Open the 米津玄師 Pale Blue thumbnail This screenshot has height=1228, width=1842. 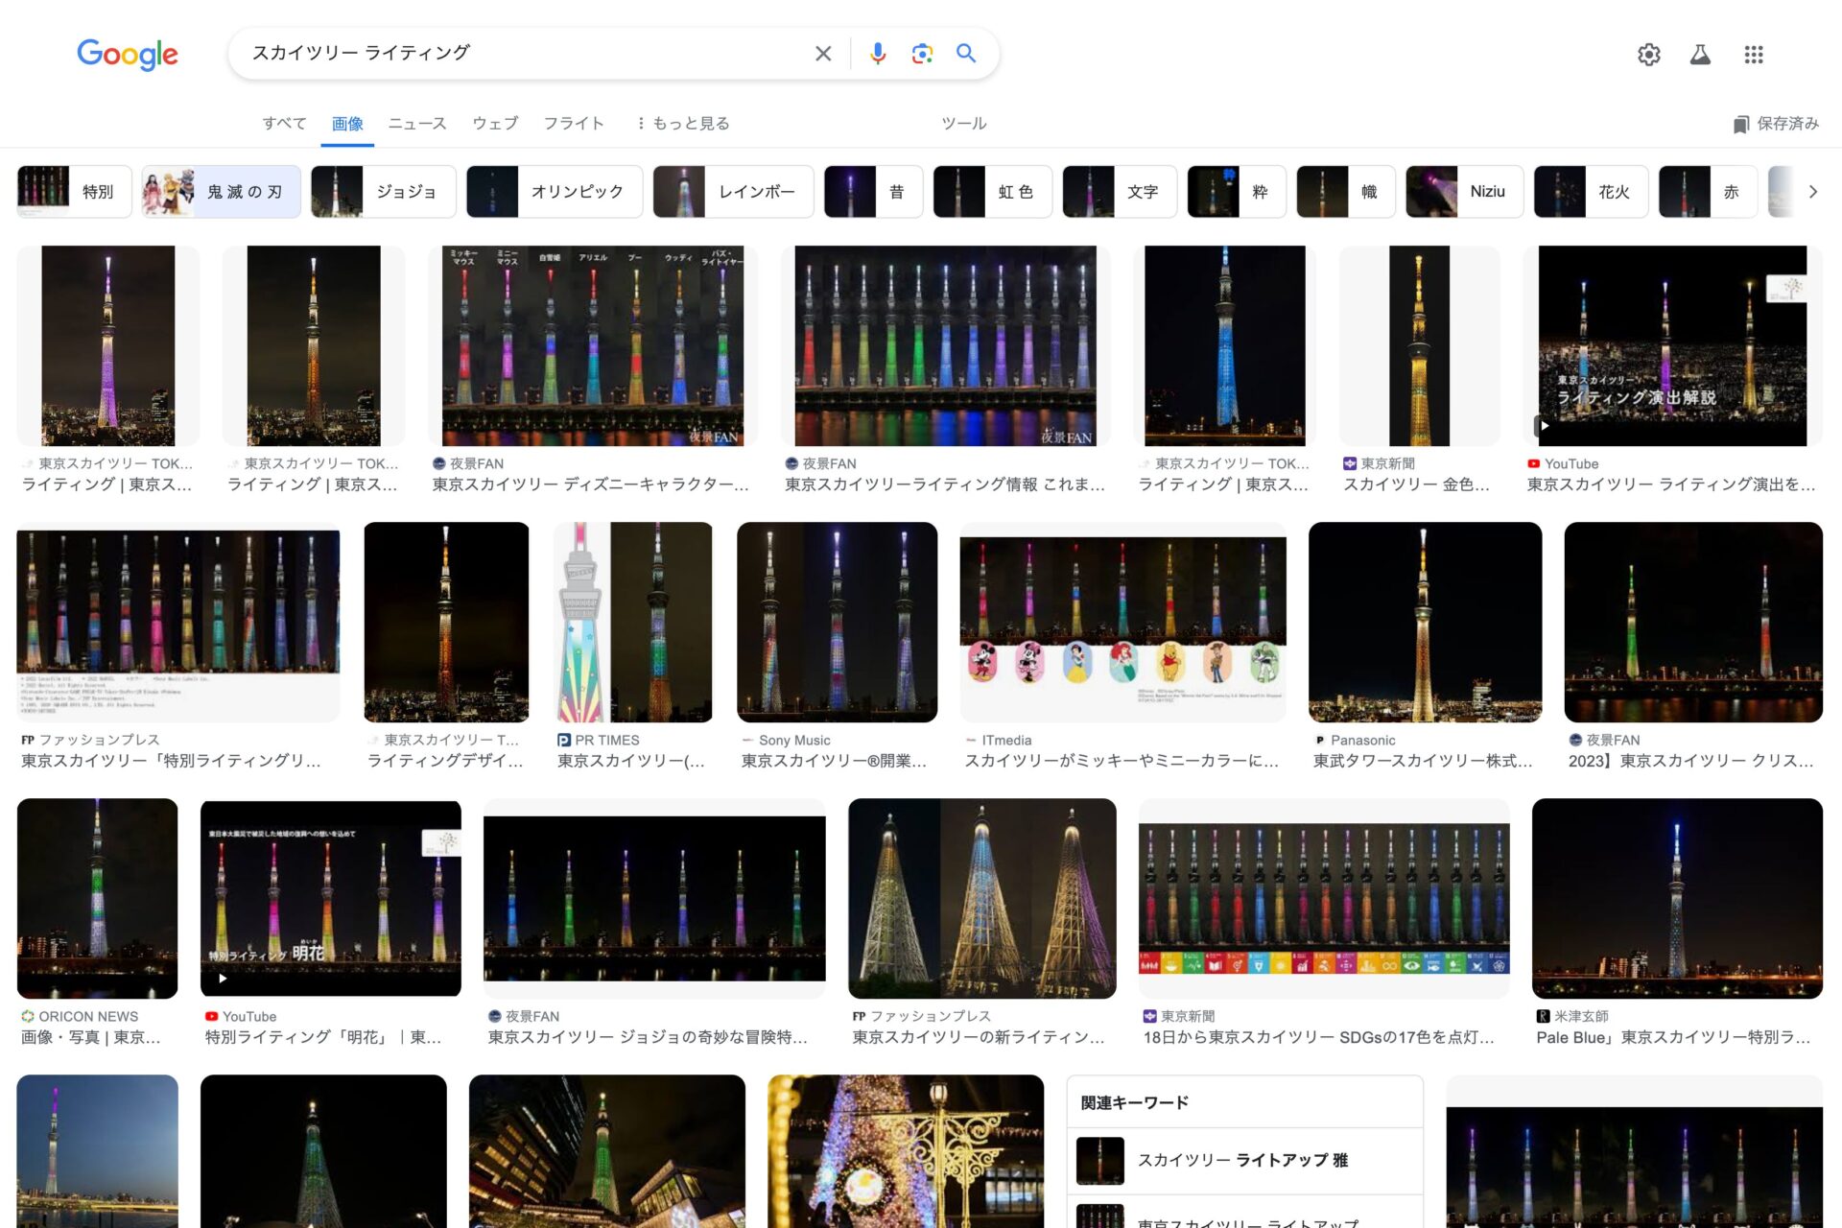tap(1677, 898)
